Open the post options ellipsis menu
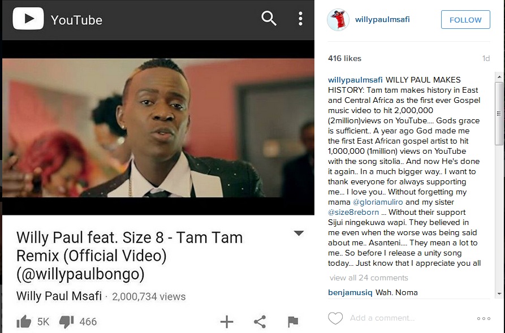 [x=484, y=318]
